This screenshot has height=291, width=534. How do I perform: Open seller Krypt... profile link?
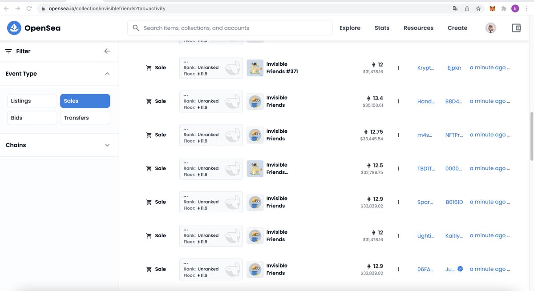coord(425,68)
